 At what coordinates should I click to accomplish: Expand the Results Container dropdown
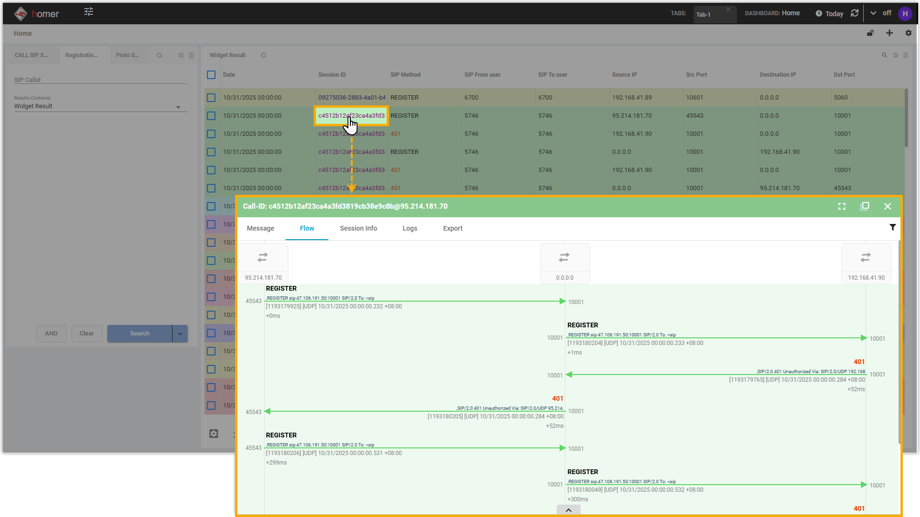(x=178, y=107)
